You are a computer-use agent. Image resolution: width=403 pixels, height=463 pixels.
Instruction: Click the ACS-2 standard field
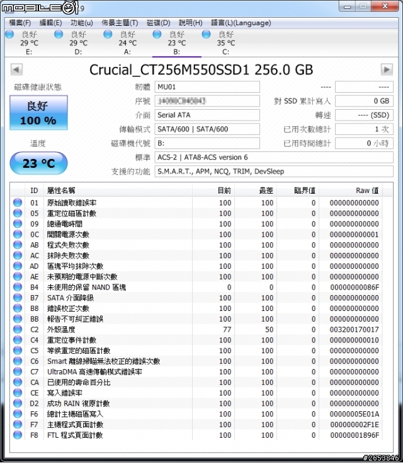click(274, 157)
